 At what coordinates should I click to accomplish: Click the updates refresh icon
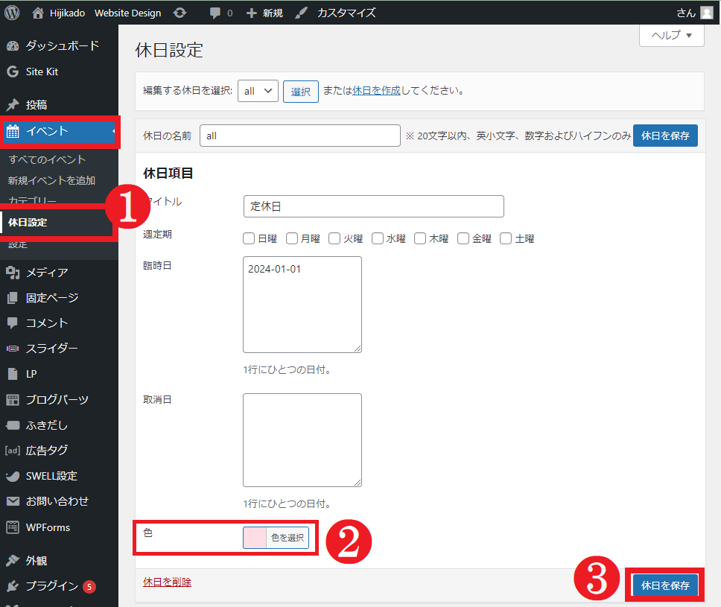coord(180,13)
